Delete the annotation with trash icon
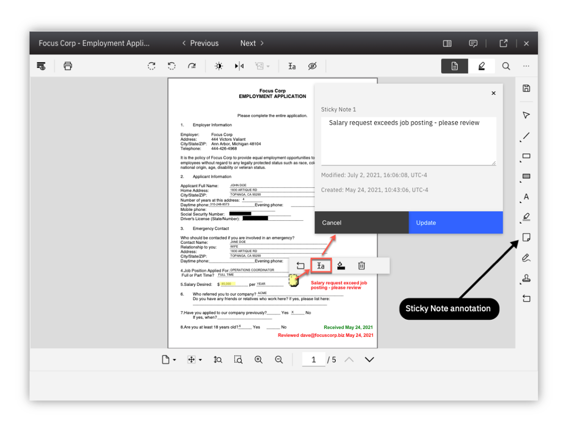Viewport: 568px width, 432px height. coord(361,266)
